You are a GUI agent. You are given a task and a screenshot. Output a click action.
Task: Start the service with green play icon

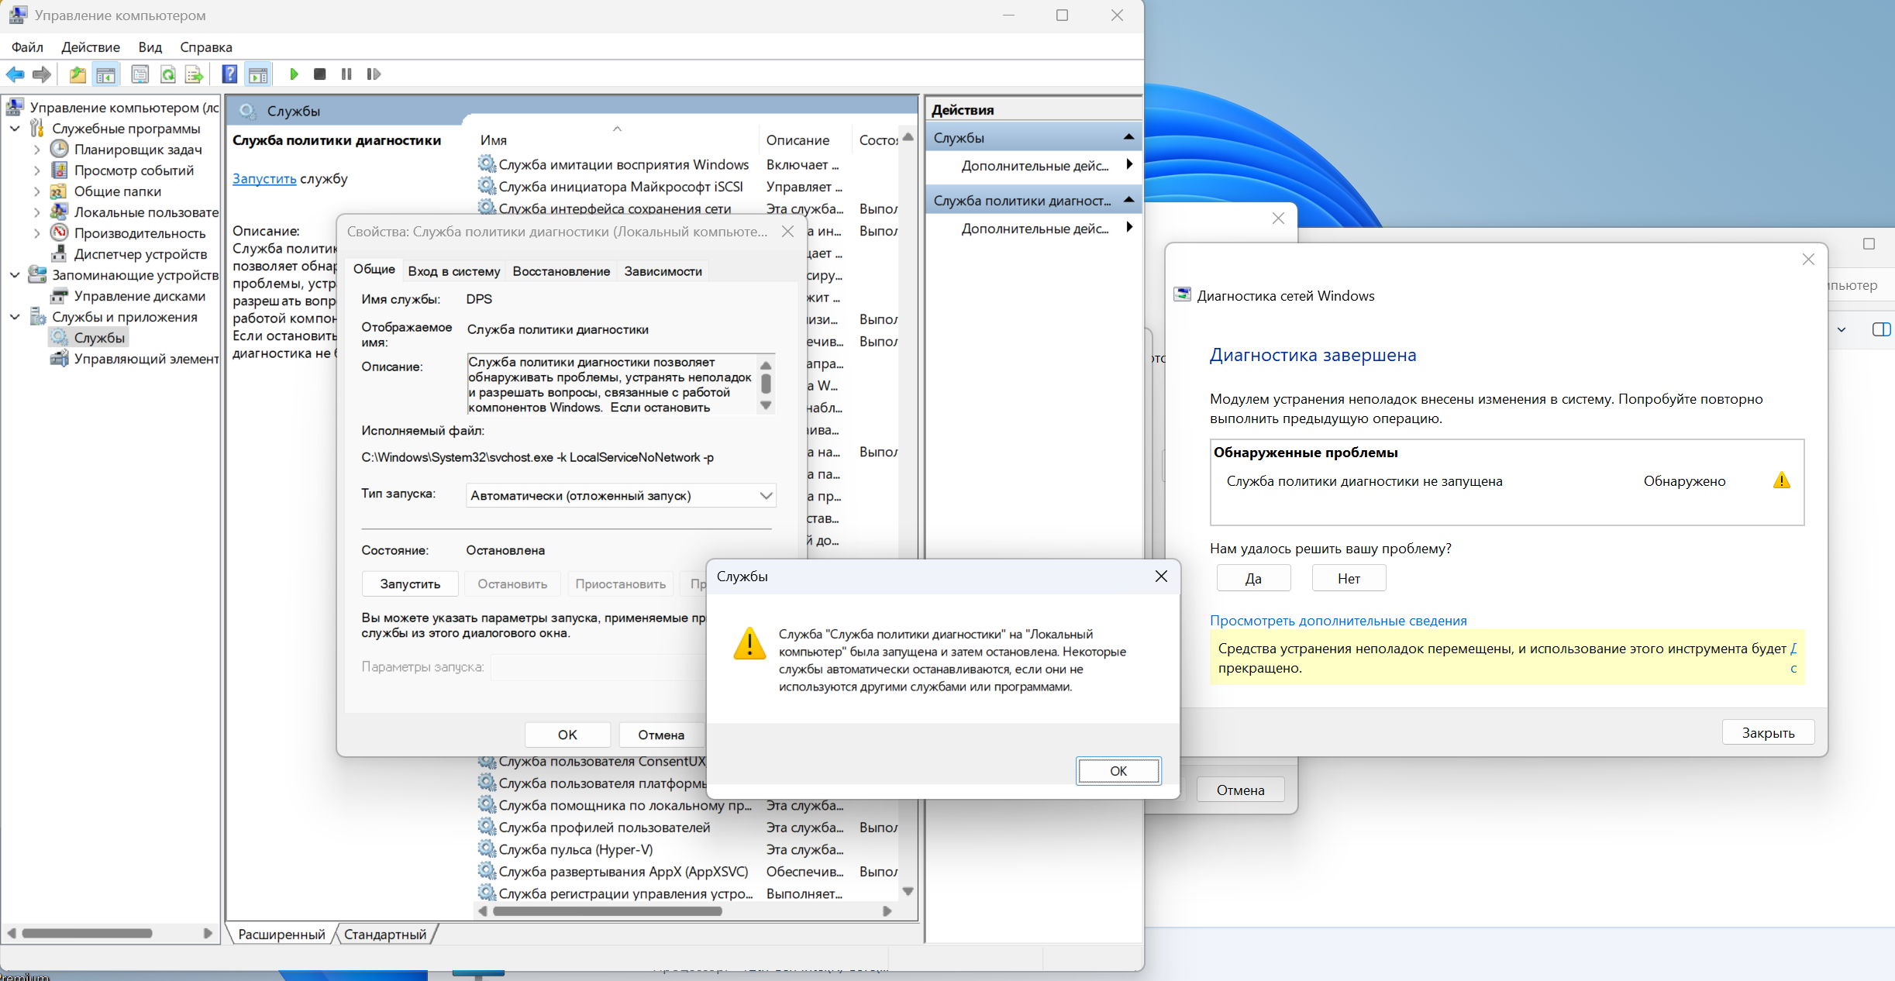(294, 74)
